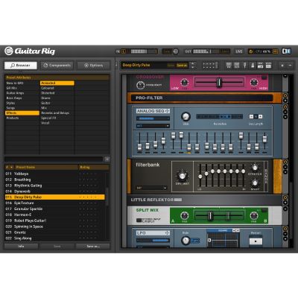Toggle the filterbank power button
This screenshot has width=298, height=298.
click(285, 162)
